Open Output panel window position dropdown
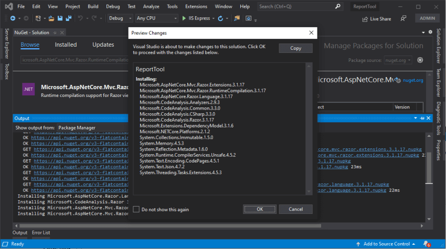This screenshot has width=446, height=249. 416,118
